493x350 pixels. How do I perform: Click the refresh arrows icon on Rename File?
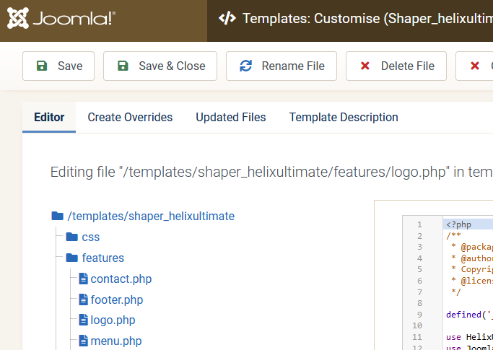pyautogui.click(x=246, y=66)
